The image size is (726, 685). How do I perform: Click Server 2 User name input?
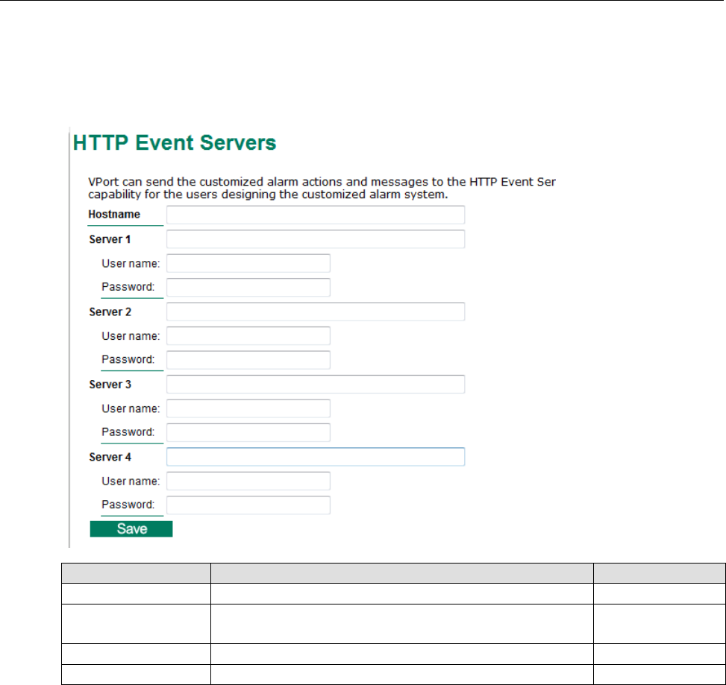[248, 336]
